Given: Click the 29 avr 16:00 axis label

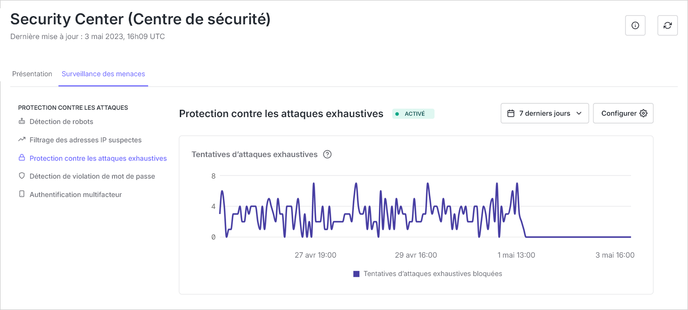Looking at the screenshot, I should pyautogui.click(x=416, y=255).
